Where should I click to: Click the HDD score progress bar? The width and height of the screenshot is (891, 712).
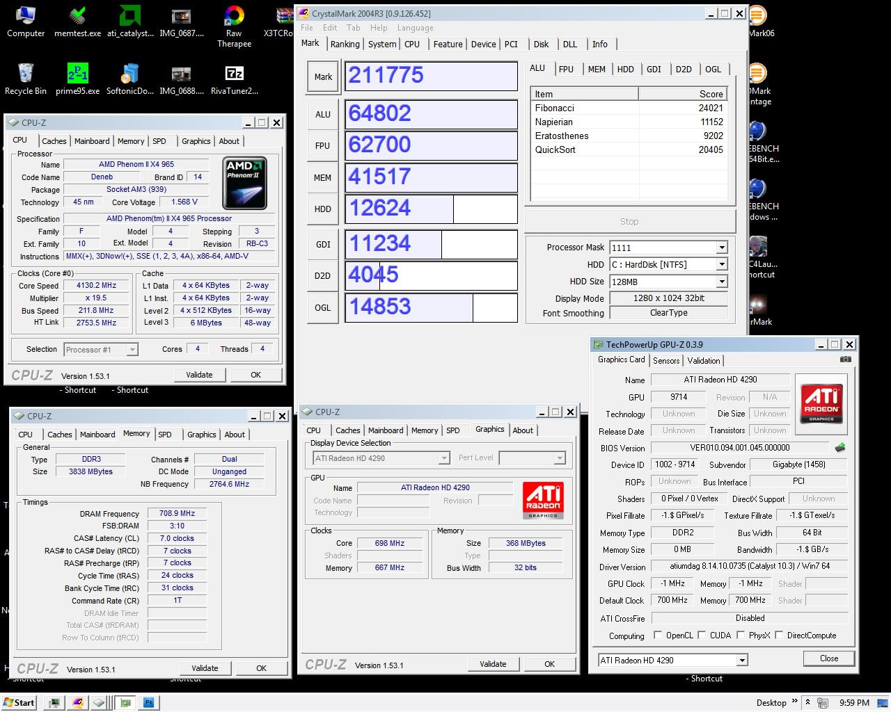(431, 209)
